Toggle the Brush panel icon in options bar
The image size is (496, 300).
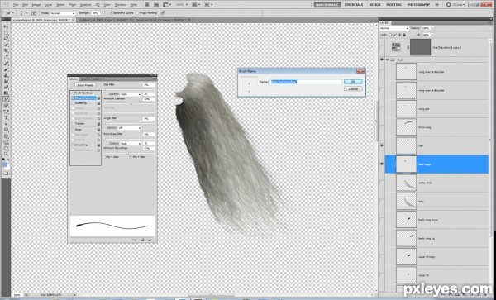pos(34,13)
